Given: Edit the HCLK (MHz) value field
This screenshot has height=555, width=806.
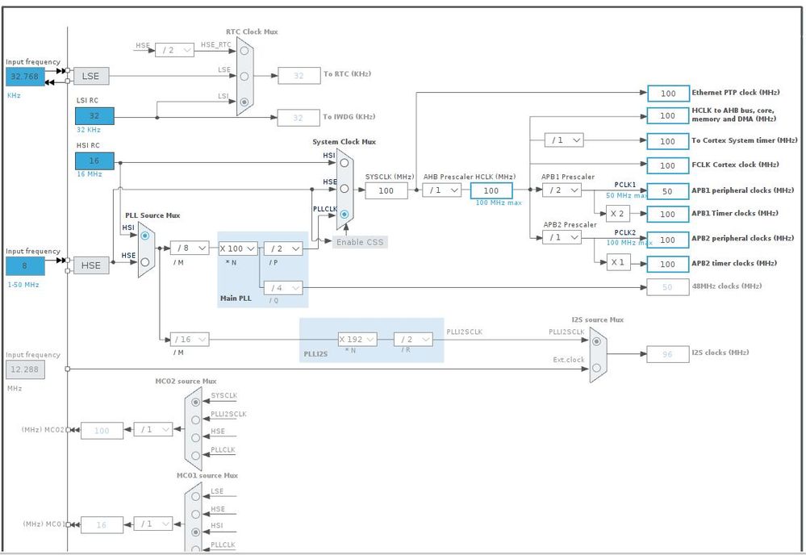Looking at the screenshot, I should coord(491,190).
